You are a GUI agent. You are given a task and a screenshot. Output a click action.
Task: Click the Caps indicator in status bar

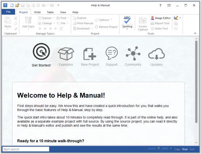tap(177, 149)
